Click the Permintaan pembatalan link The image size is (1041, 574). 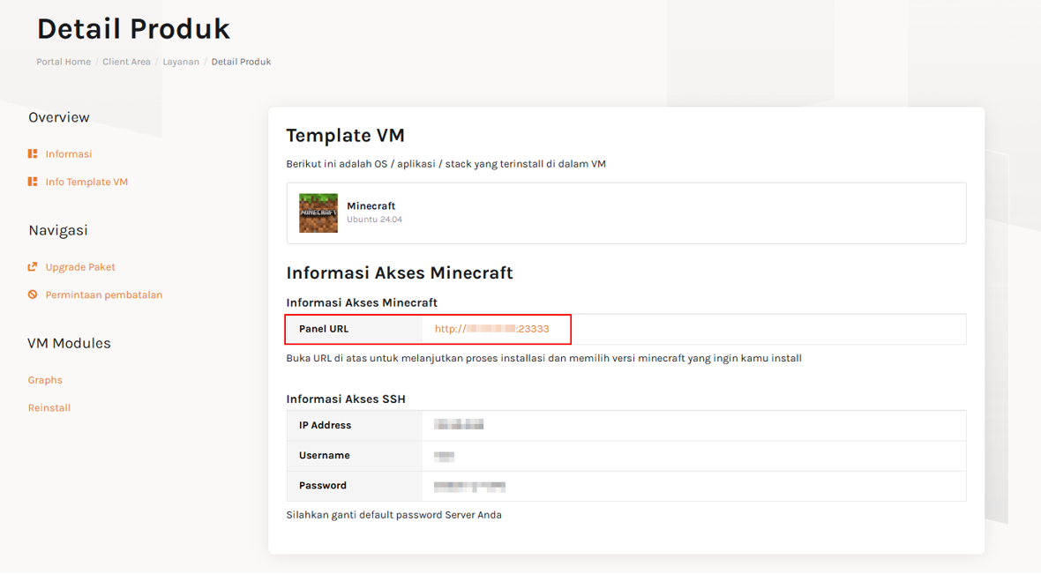click(103, 294)
